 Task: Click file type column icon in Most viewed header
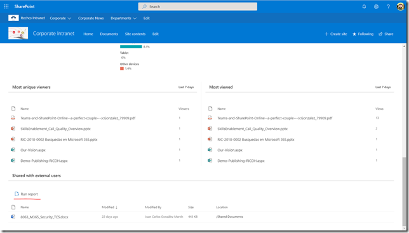(x=210, y=109)
